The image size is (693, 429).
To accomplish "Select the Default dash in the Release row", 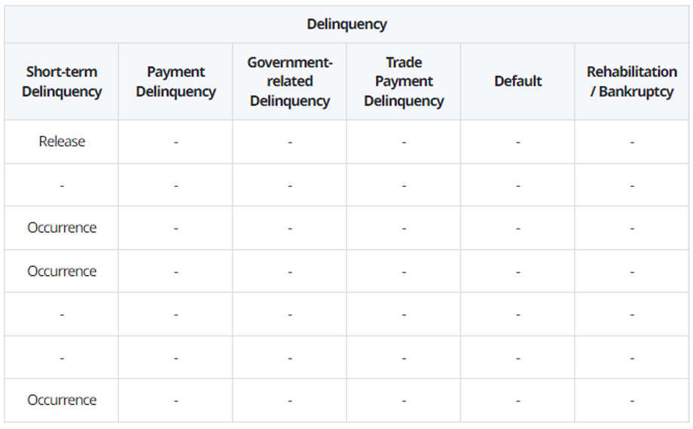I will (518, 142).
